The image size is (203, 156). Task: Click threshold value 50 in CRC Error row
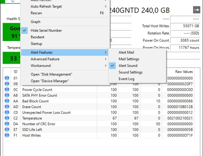158,124
